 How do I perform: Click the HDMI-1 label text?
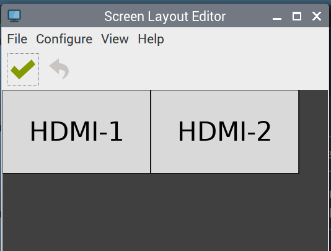pos(76,131)
